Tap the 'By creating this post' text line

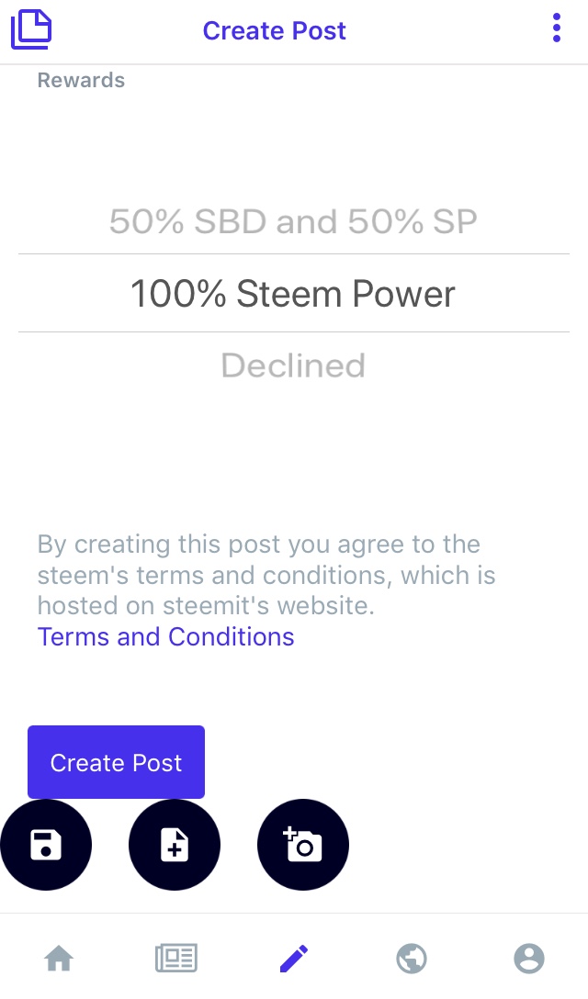click(x=258, y=544)
